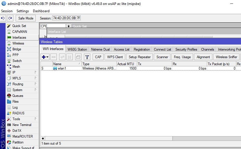Open the Dashboard menu
The height and width of the screenshot is (149, 241).
point(41,11)
